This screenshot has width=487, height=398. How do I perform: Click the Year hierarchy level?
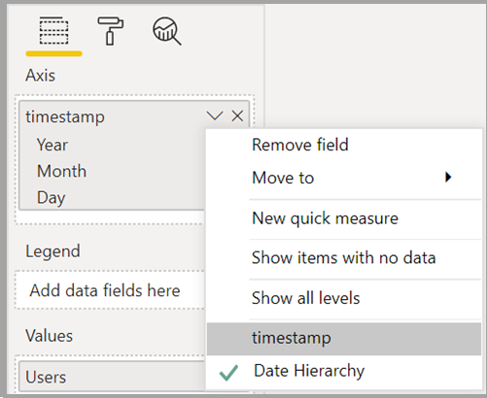coord(52,145)
